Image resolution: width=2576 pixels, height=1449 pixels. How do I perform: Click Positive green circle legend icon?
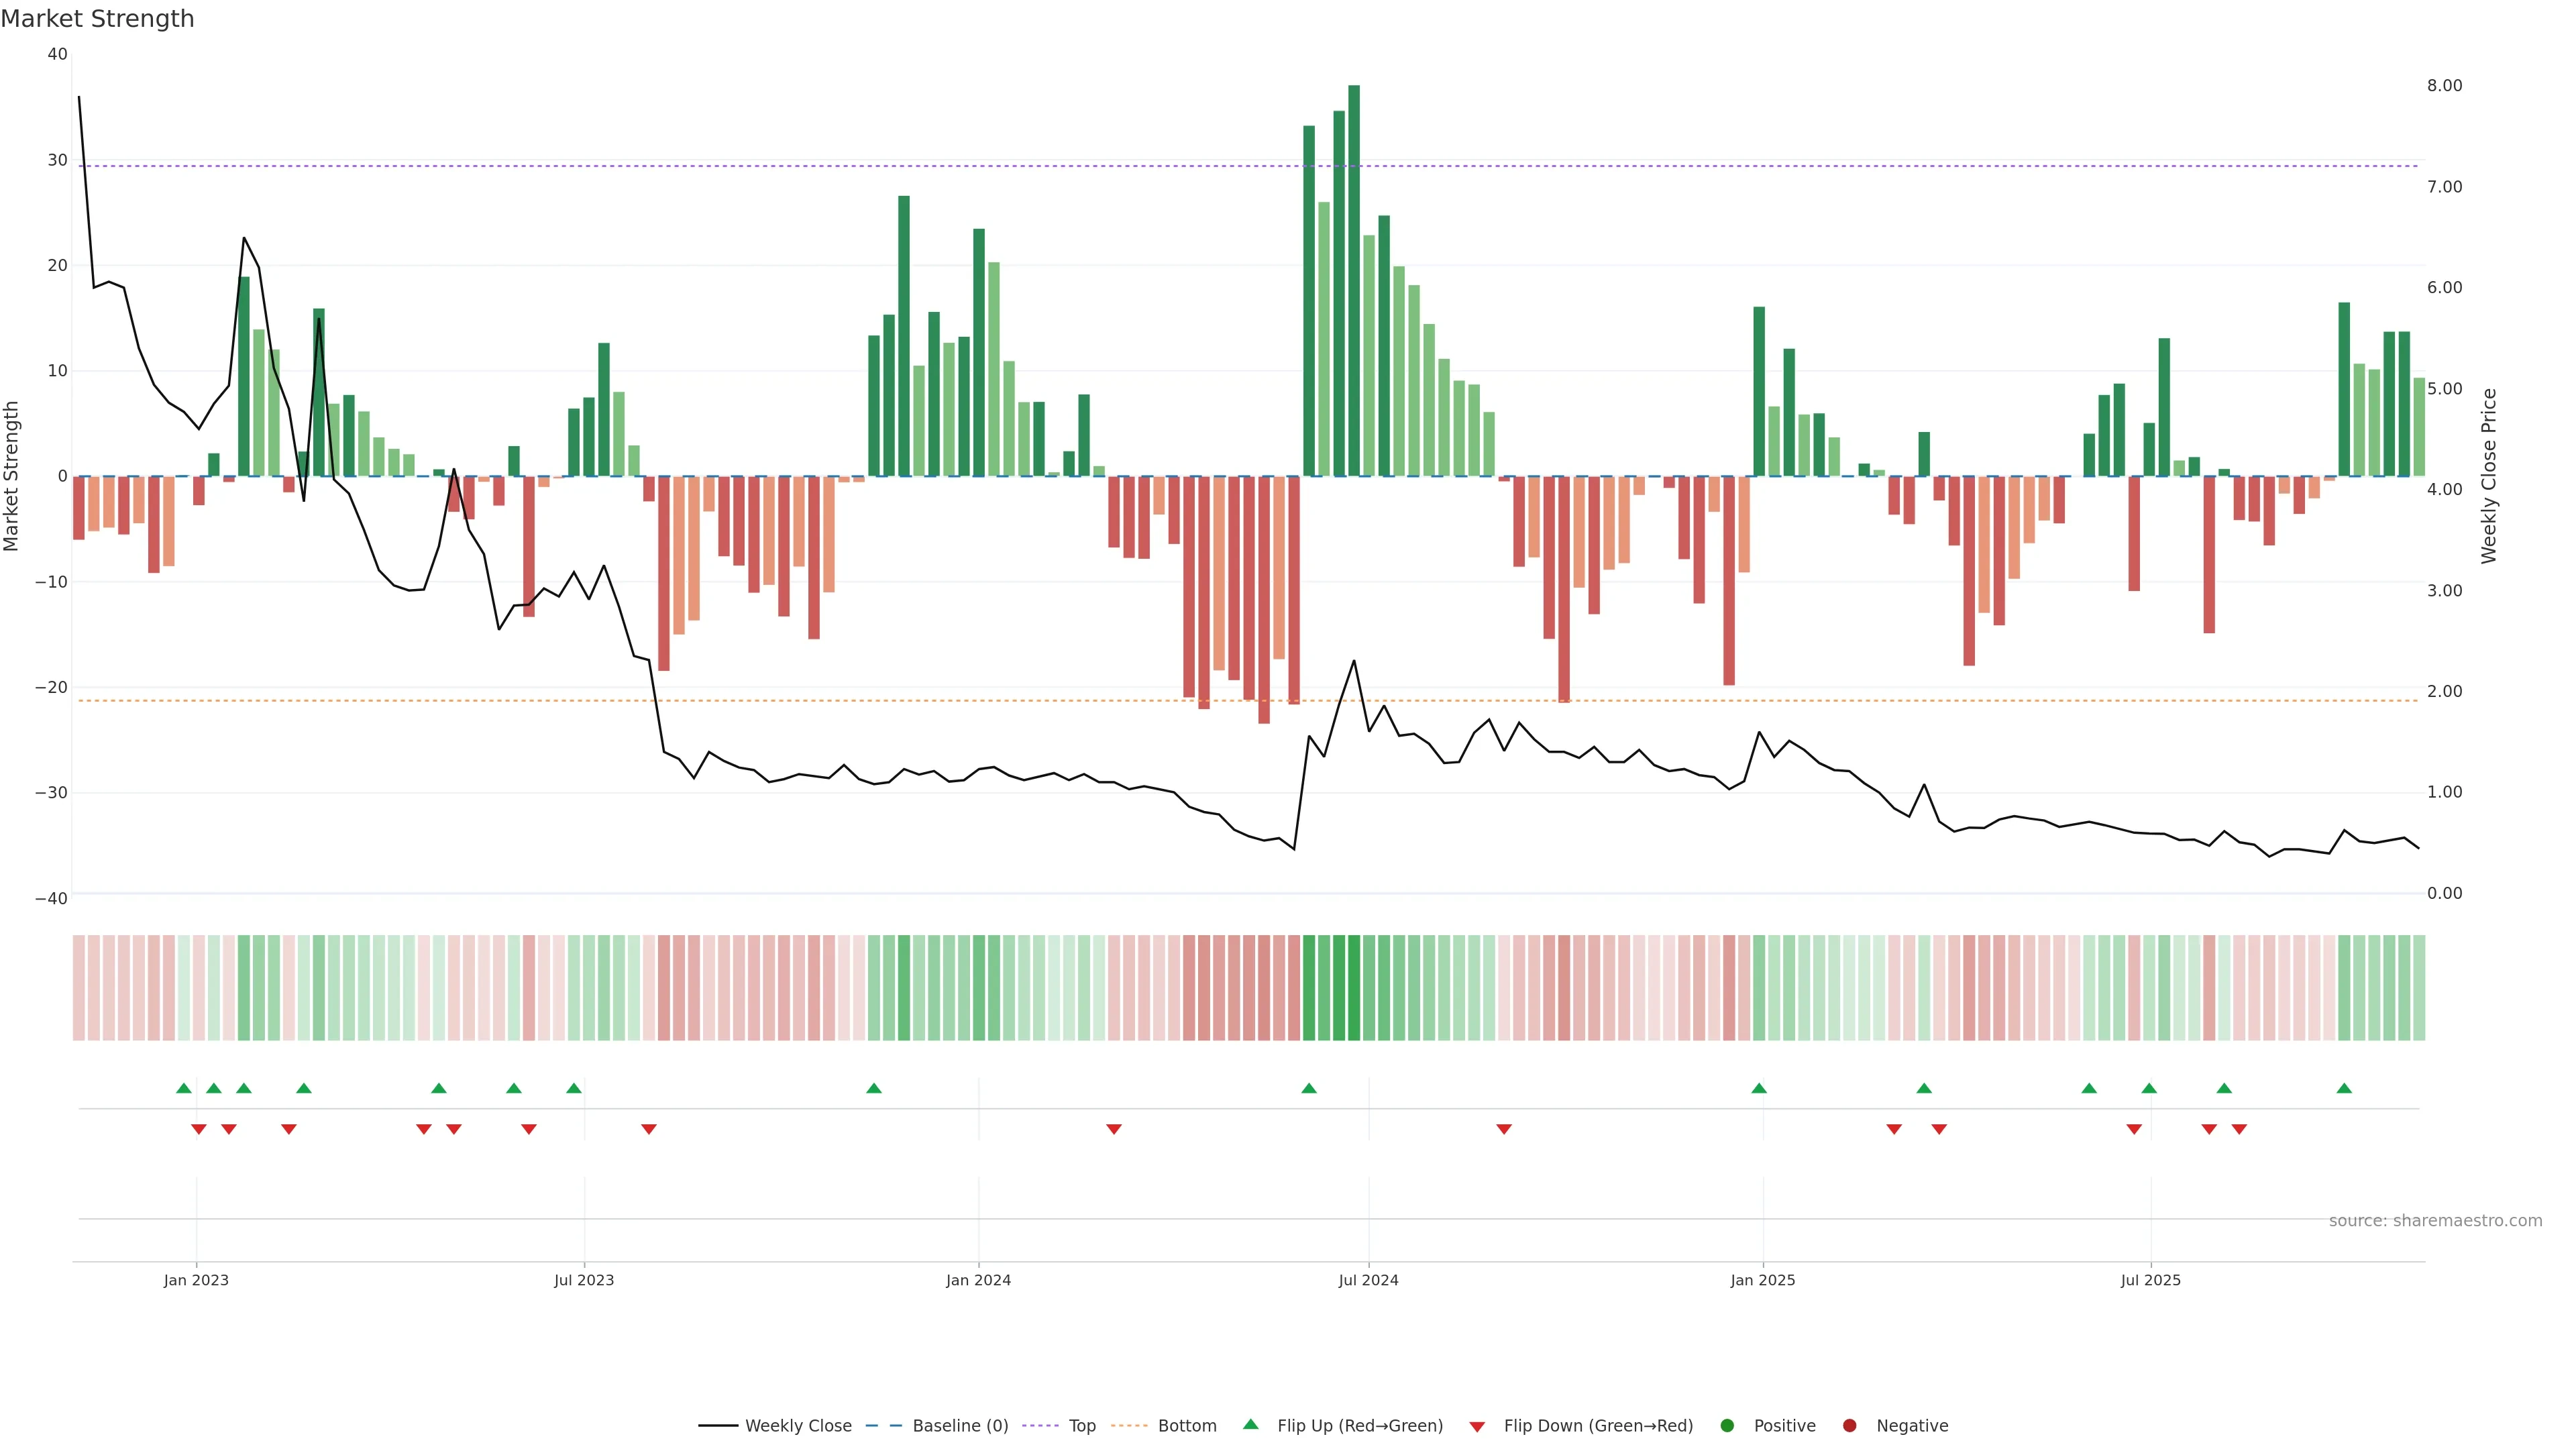1727,1426
